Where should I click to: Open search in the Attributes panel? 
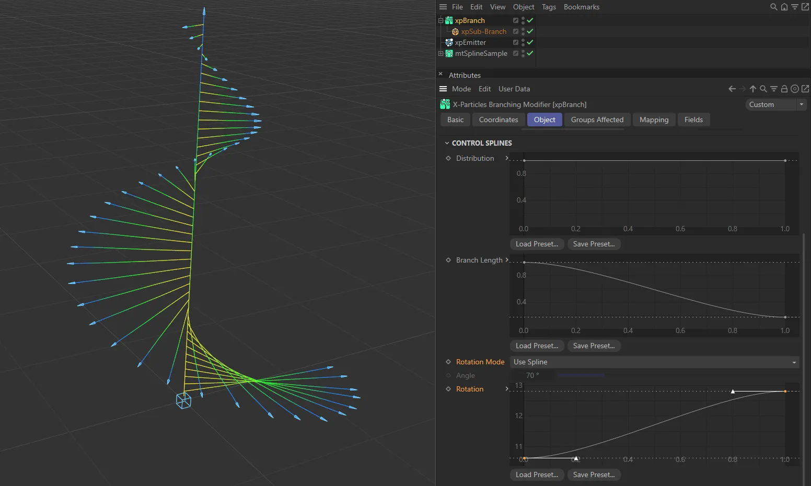pos(763,89)
